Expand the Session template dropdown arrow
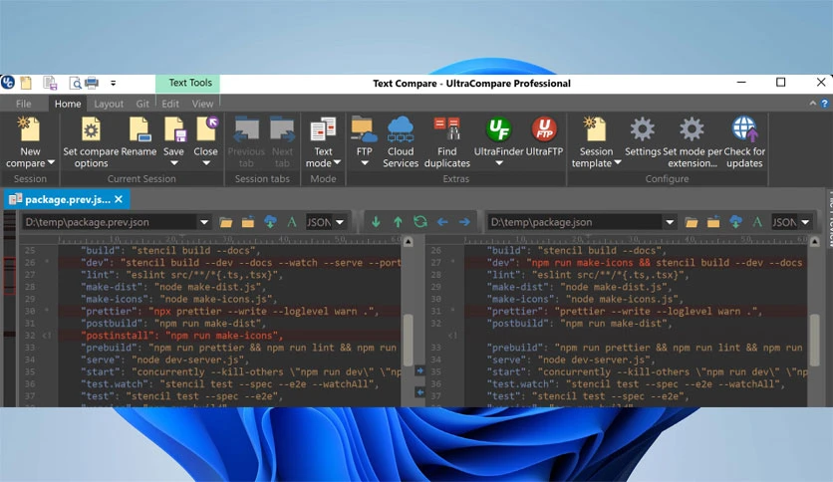Viewport: 833px width, 482px height. pos(618,163)
